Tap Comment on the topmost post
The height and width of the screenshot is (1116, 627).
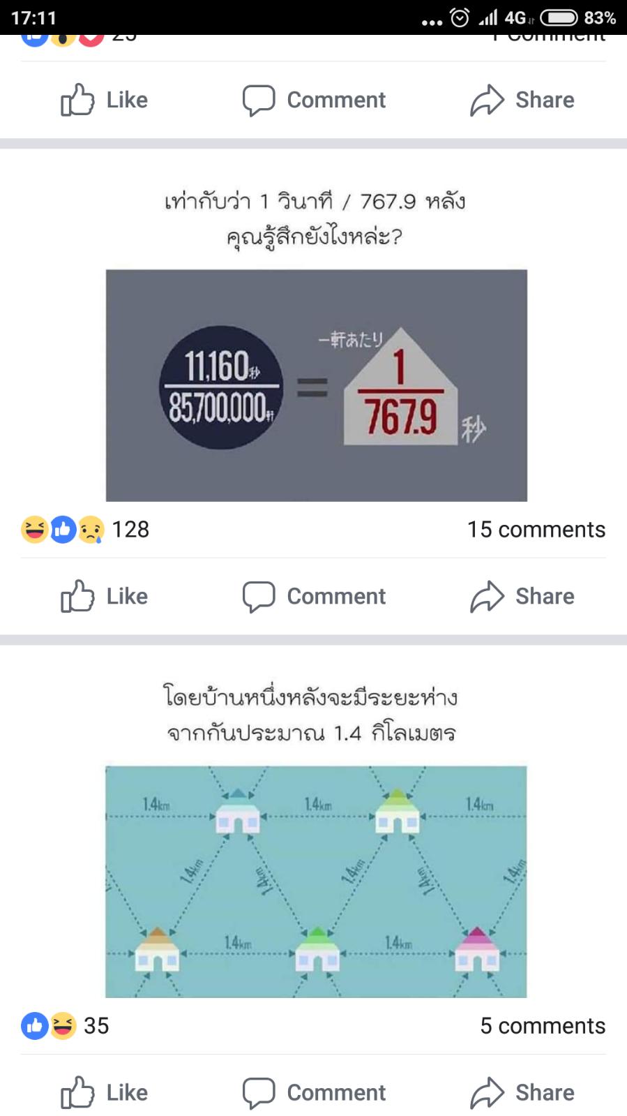pos(314,100)
